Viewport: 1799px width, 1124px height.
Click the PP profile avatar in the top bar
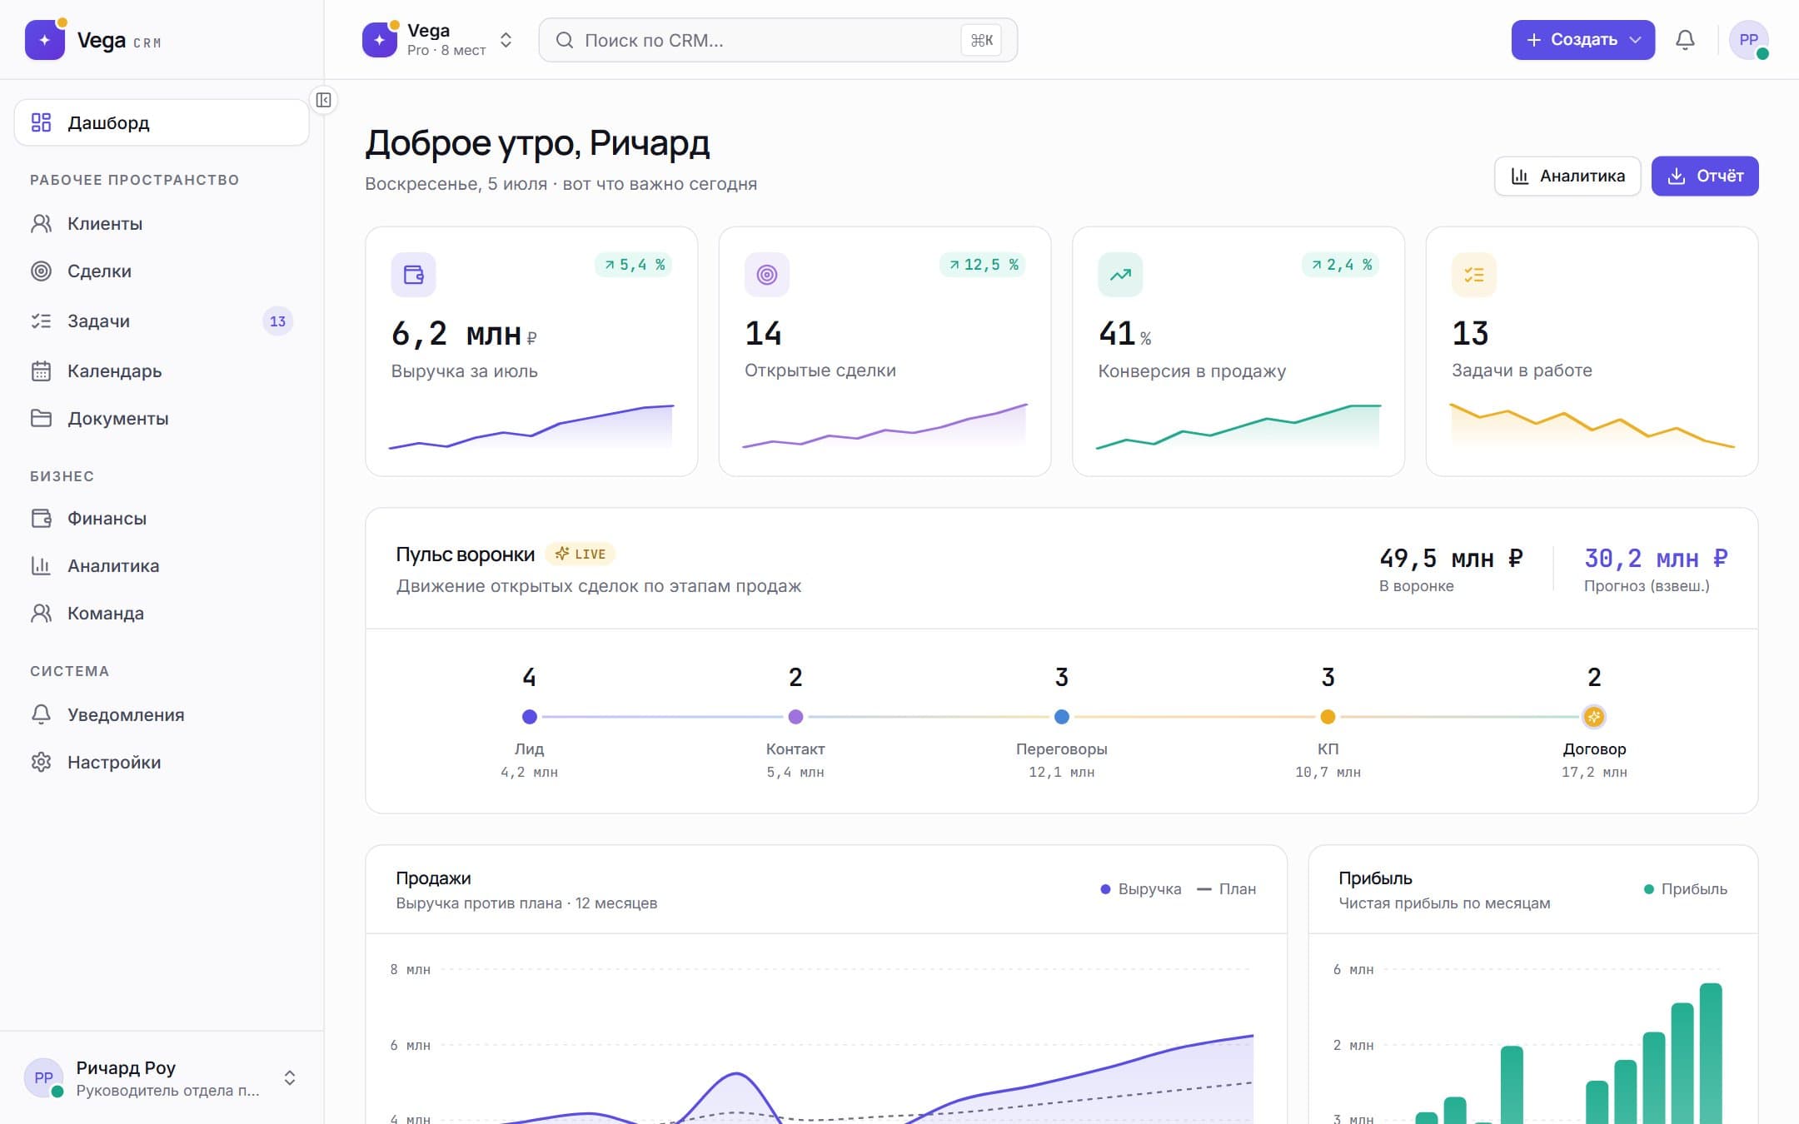click(1748, 40)
